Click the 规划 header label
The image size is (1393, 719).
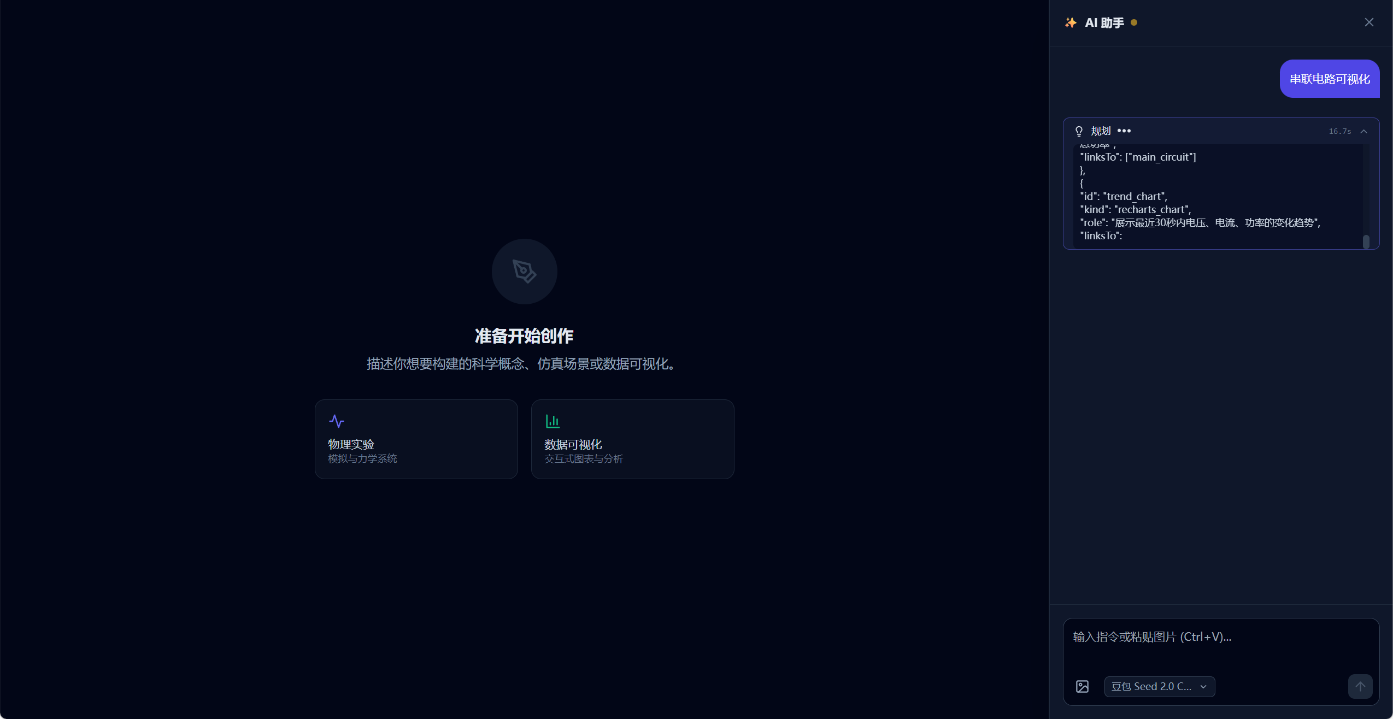pos(1101,131)
